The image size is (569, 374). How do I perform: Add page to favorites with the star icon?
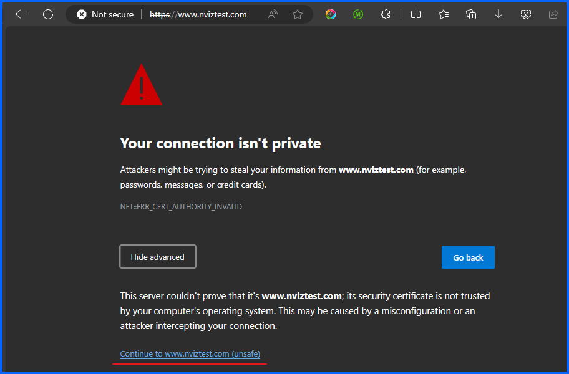coord(298,14)
